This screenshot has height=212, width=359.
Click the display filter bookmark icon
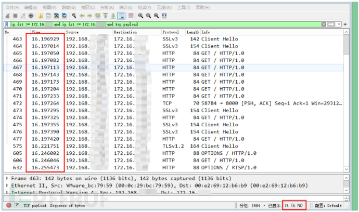6,24
